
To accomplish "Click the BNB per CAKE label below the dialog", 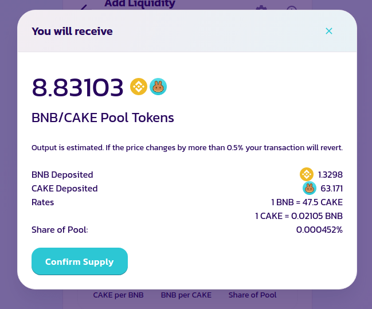I will coord(186,295).
